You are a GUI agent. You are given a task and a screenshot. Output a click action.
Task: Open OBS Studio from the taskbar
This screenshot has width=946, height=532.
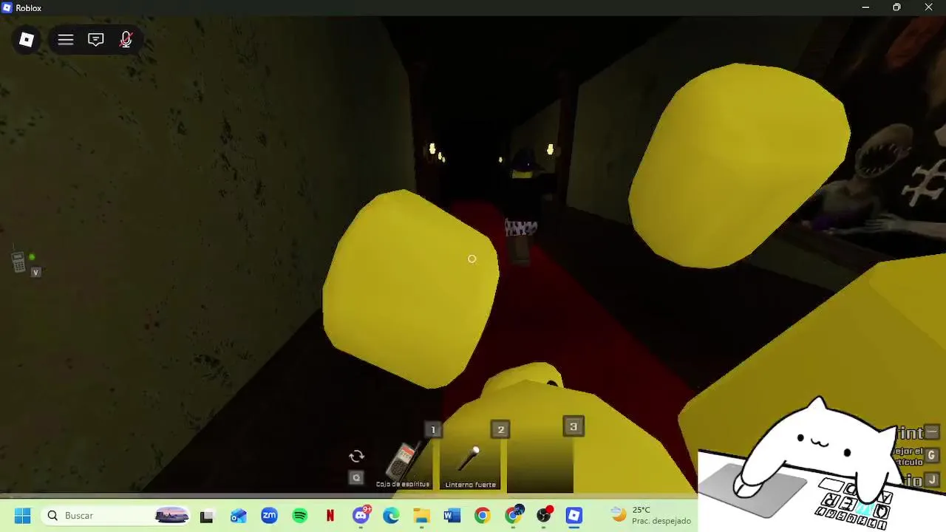click(x=544, y=516)
